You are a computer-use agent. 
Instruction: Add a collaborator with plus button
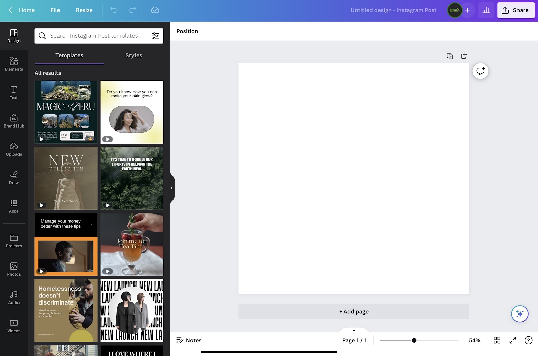467,10
